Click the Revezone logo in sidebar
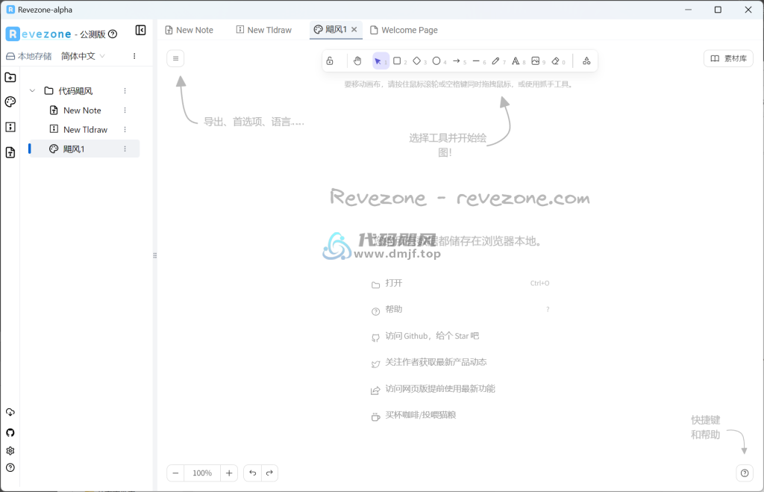 (x=39, y=34)
